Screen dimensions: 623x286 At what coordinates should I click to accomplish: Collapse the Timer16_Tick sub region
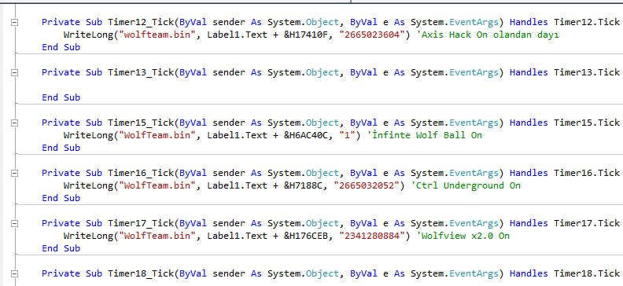coord(14,174)
